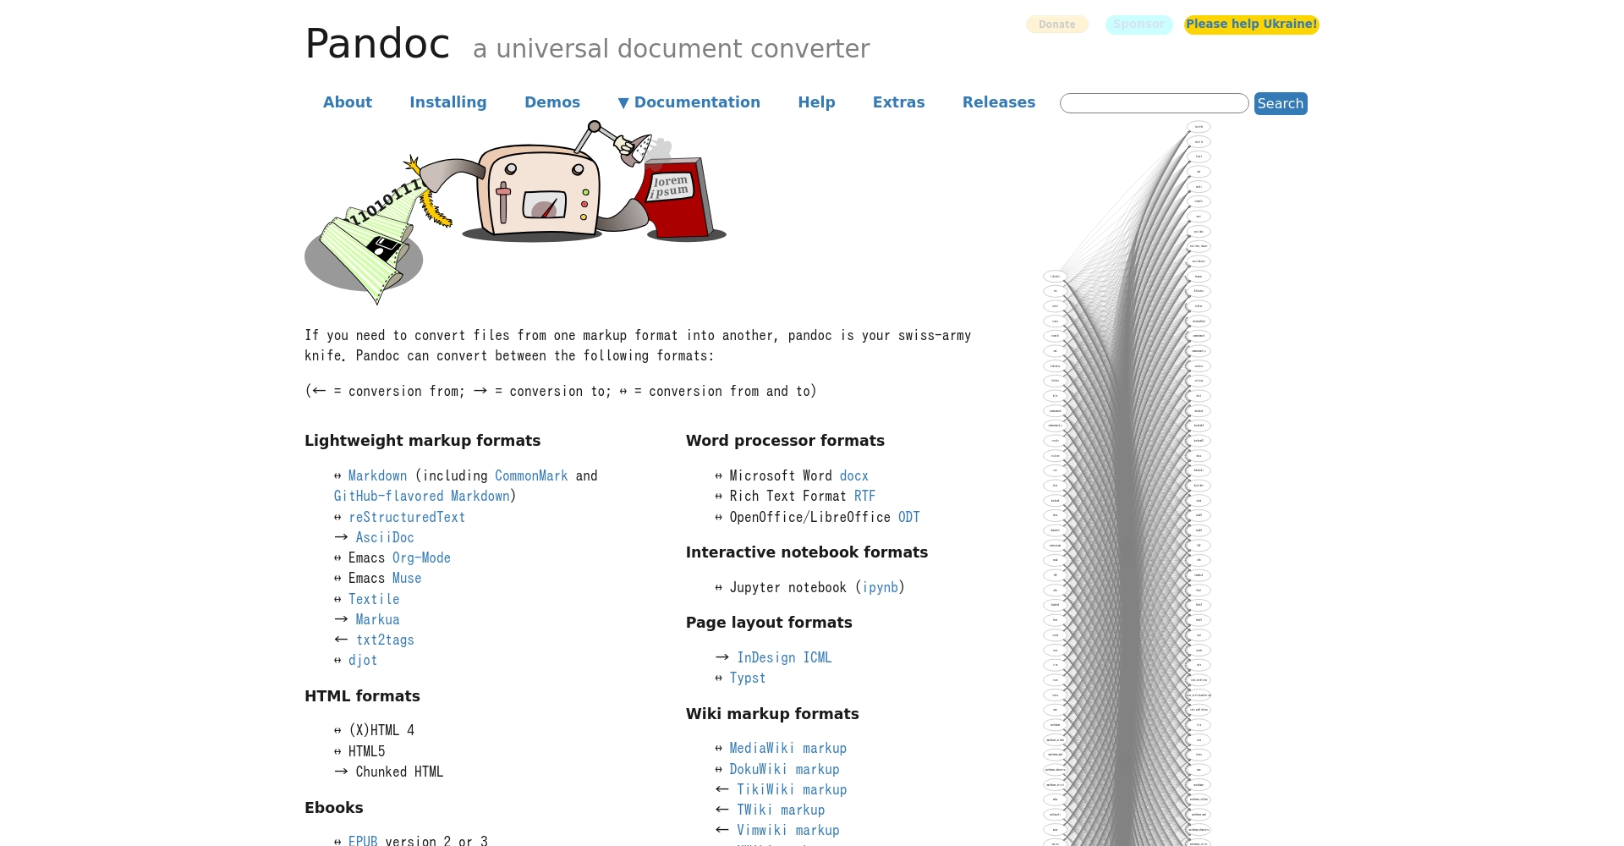
Task: Open the Help page
Action: (x=816, y=102)
